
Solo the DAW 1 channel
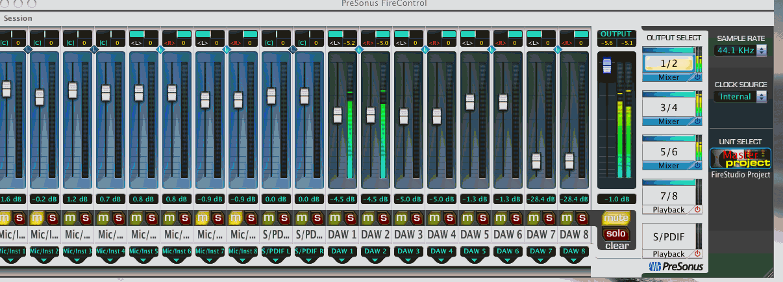click(x=351, y=218)
